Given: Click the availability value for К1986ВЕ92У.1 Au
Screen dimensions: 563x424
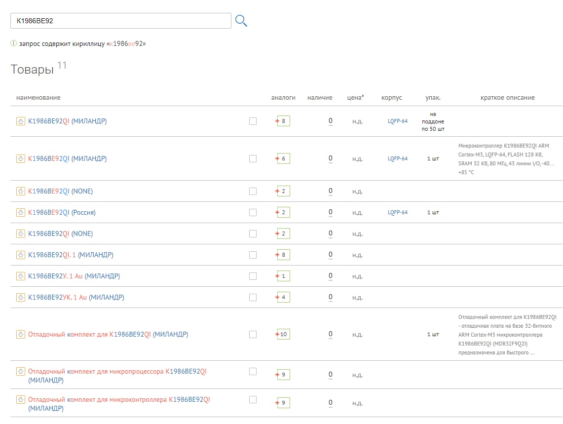Looking at the screenshot, I should pyautogui.click(x=331, y=276).
